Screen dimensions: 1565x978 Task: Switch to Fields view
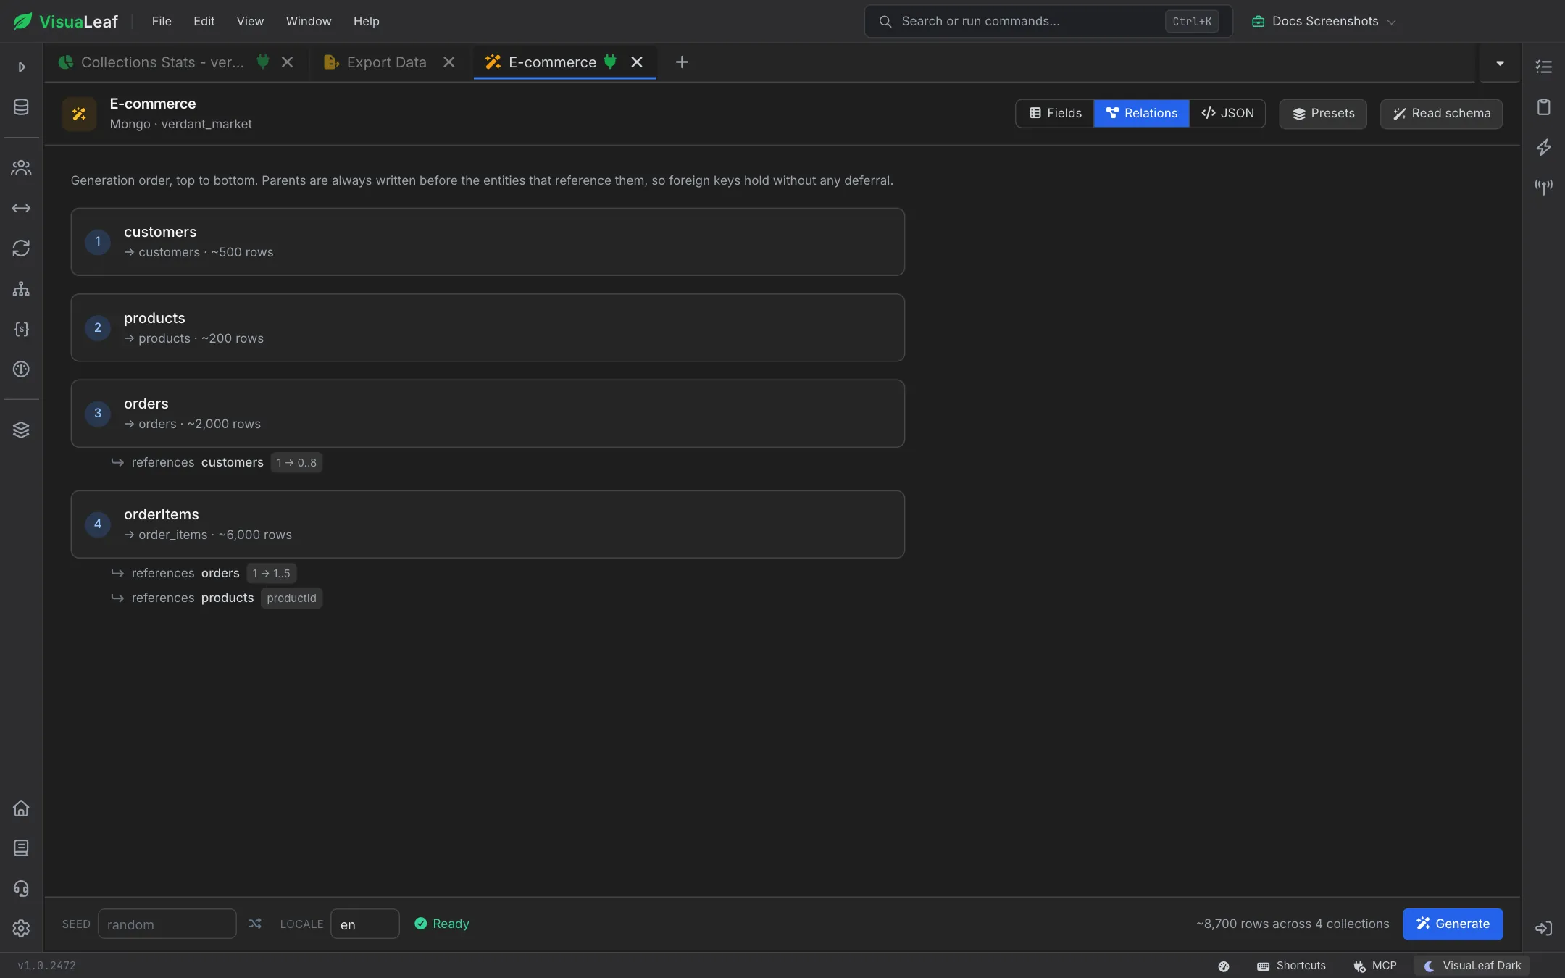(x=1055, y=113)
